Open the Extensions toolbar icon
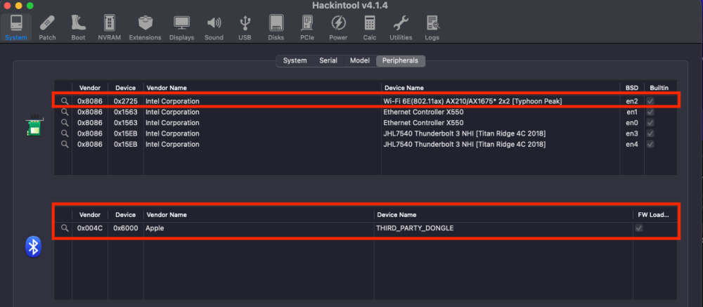The width and height of the screenshot is (703, 307). point(145,28)
